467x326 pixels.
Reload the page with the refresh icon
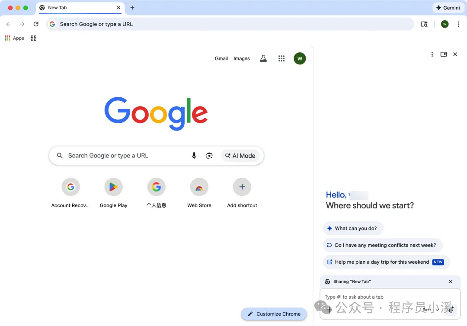tap(36, 24)
